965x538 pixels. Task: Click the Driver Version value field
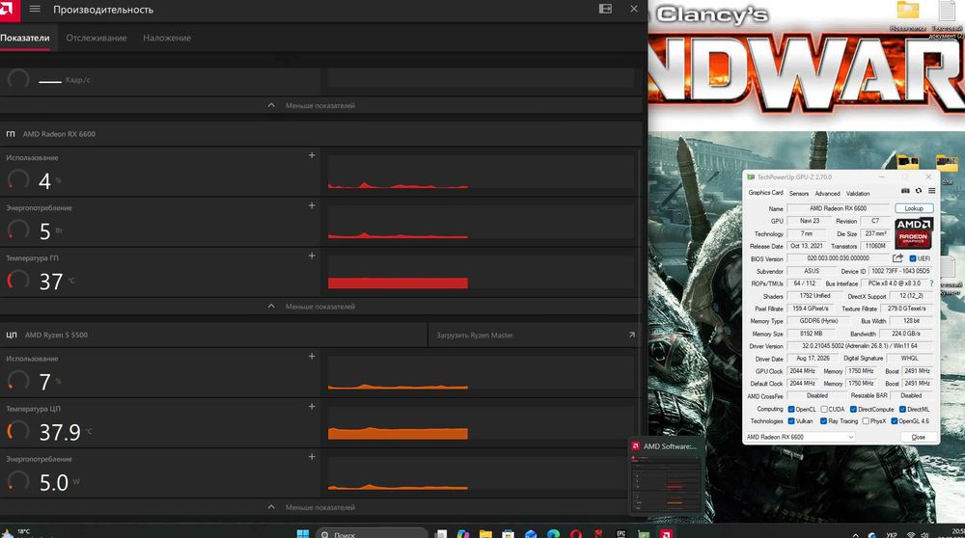(x=860, y=346)
